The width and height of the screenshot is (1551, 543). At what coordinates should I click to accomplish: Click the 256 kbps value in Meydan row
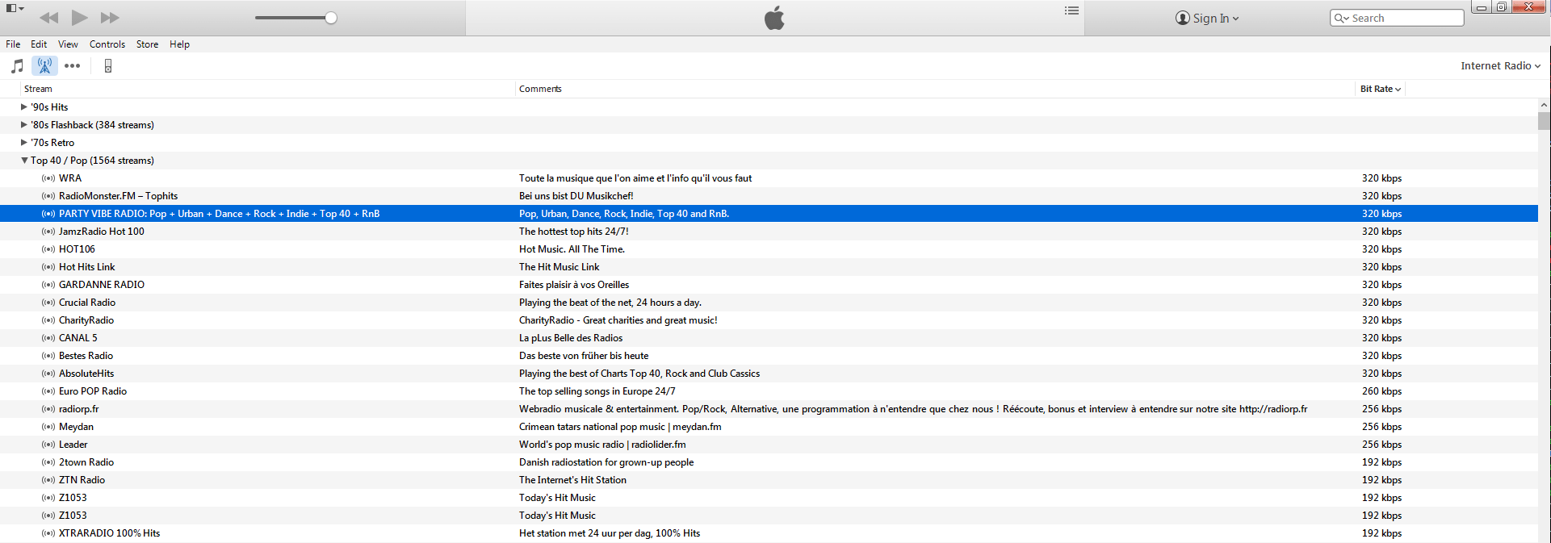1381,427
